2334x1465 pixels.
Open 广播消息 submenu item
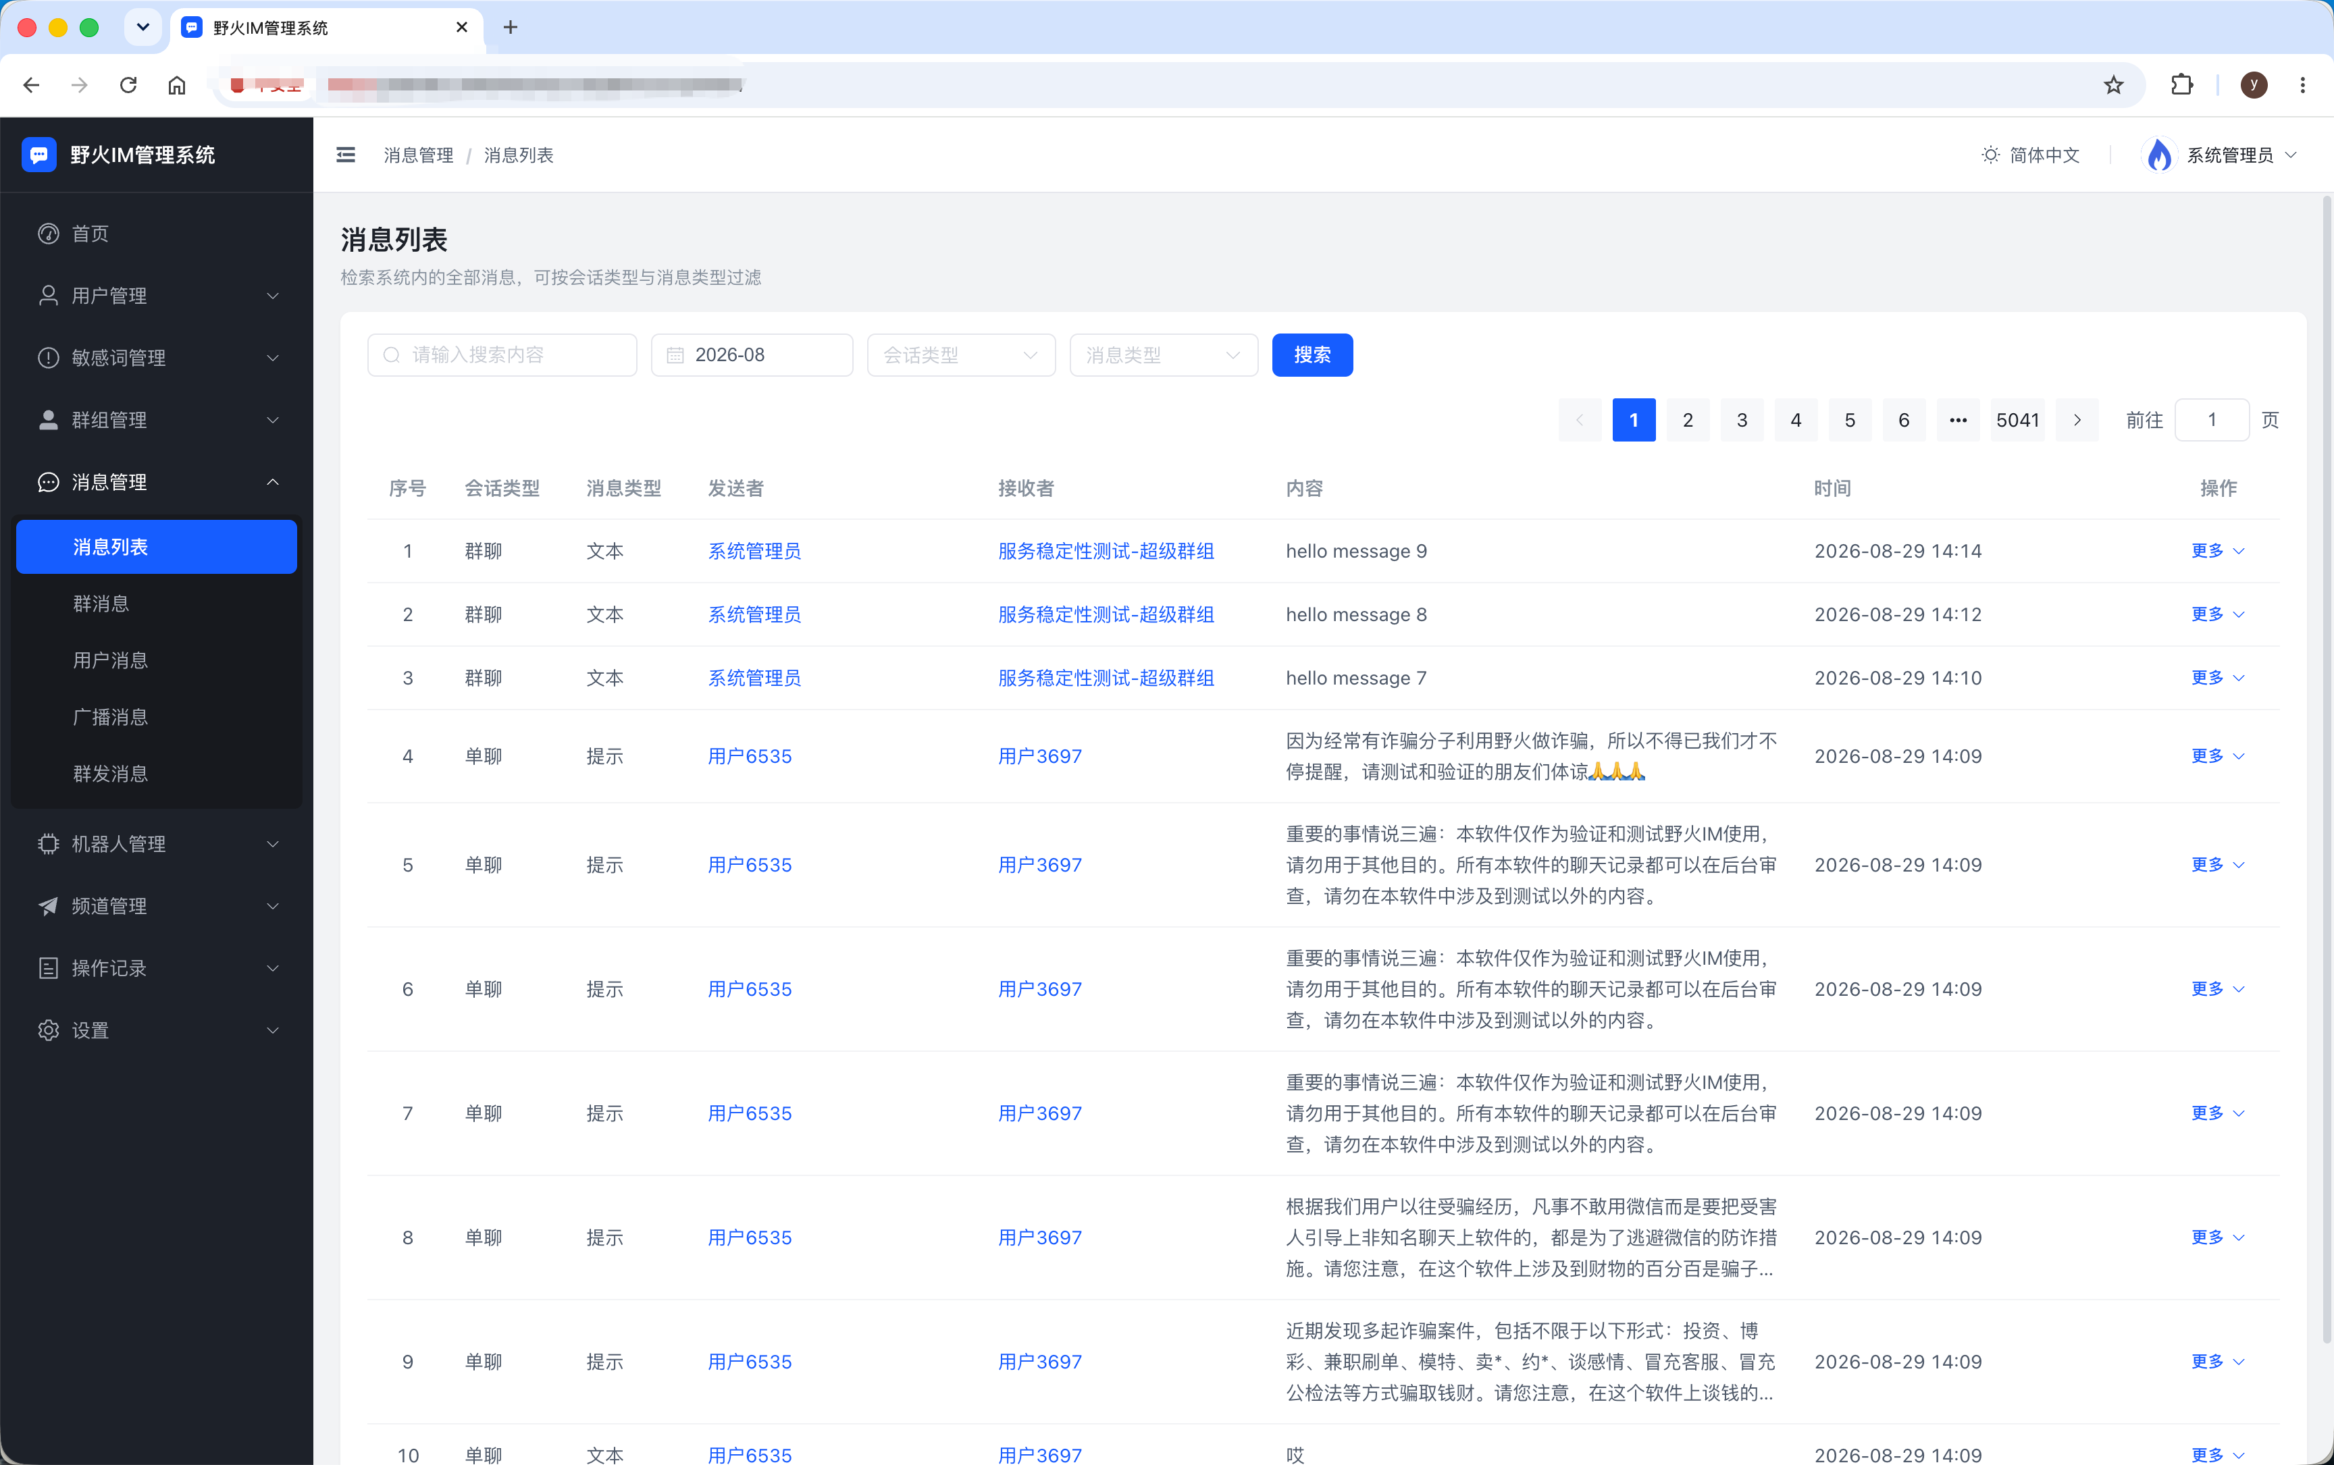pos(156,717)
